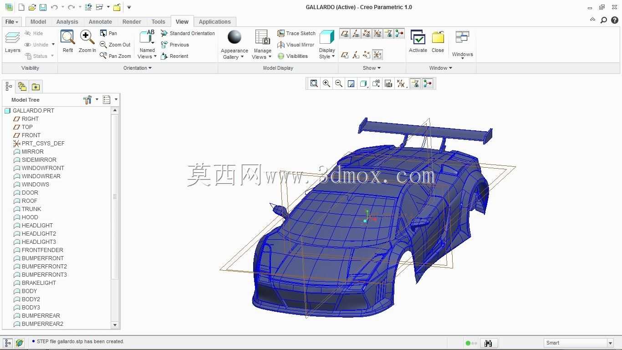This screenshot has height=350, width=622.
Task: Undo the last action
Action: (x=54, y=7)
